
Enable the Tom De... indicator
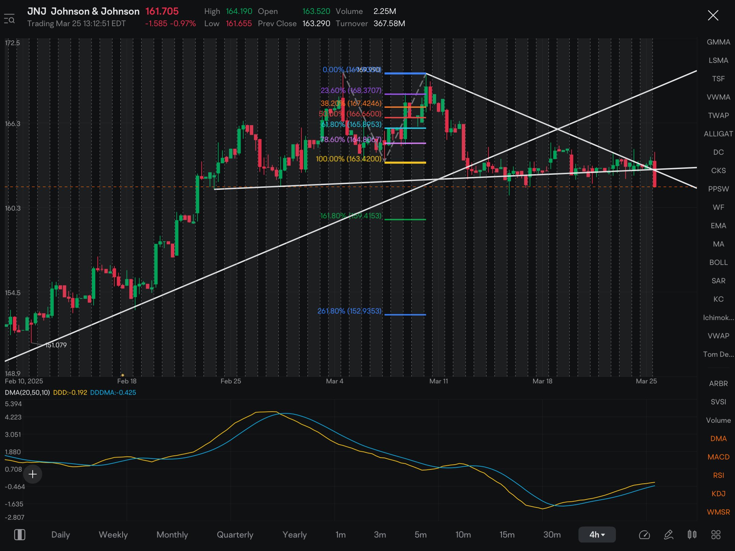(718, 354)
